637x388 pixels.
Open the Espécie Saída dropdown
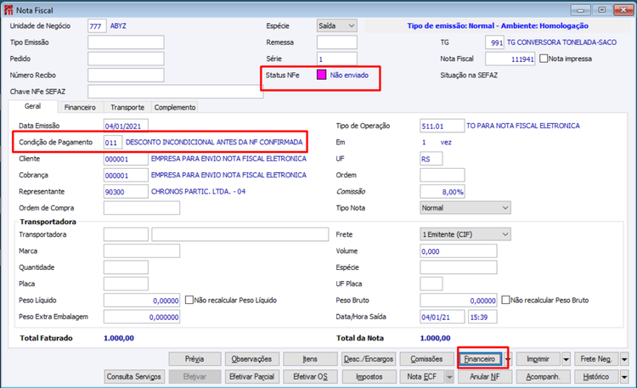pyautogui.click(x=337, y=26)
